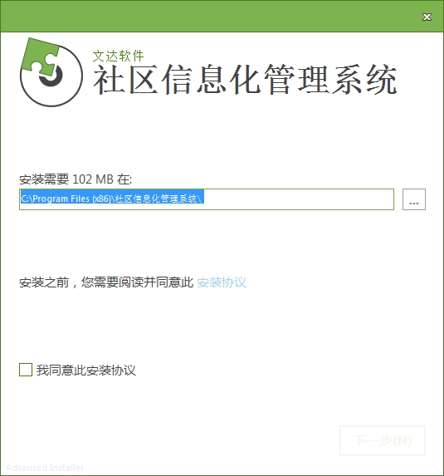Image resolution: width=444 pixels, height=476 pixels.
Task: Click the 下一步(N) next button
Action: point(383,440)
